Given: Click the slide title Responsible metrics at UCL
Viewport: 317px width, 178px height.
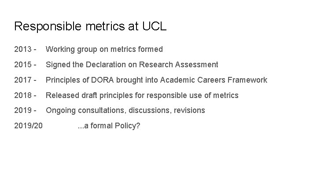Looking at the screenshot, I should (x=90, y=26).
